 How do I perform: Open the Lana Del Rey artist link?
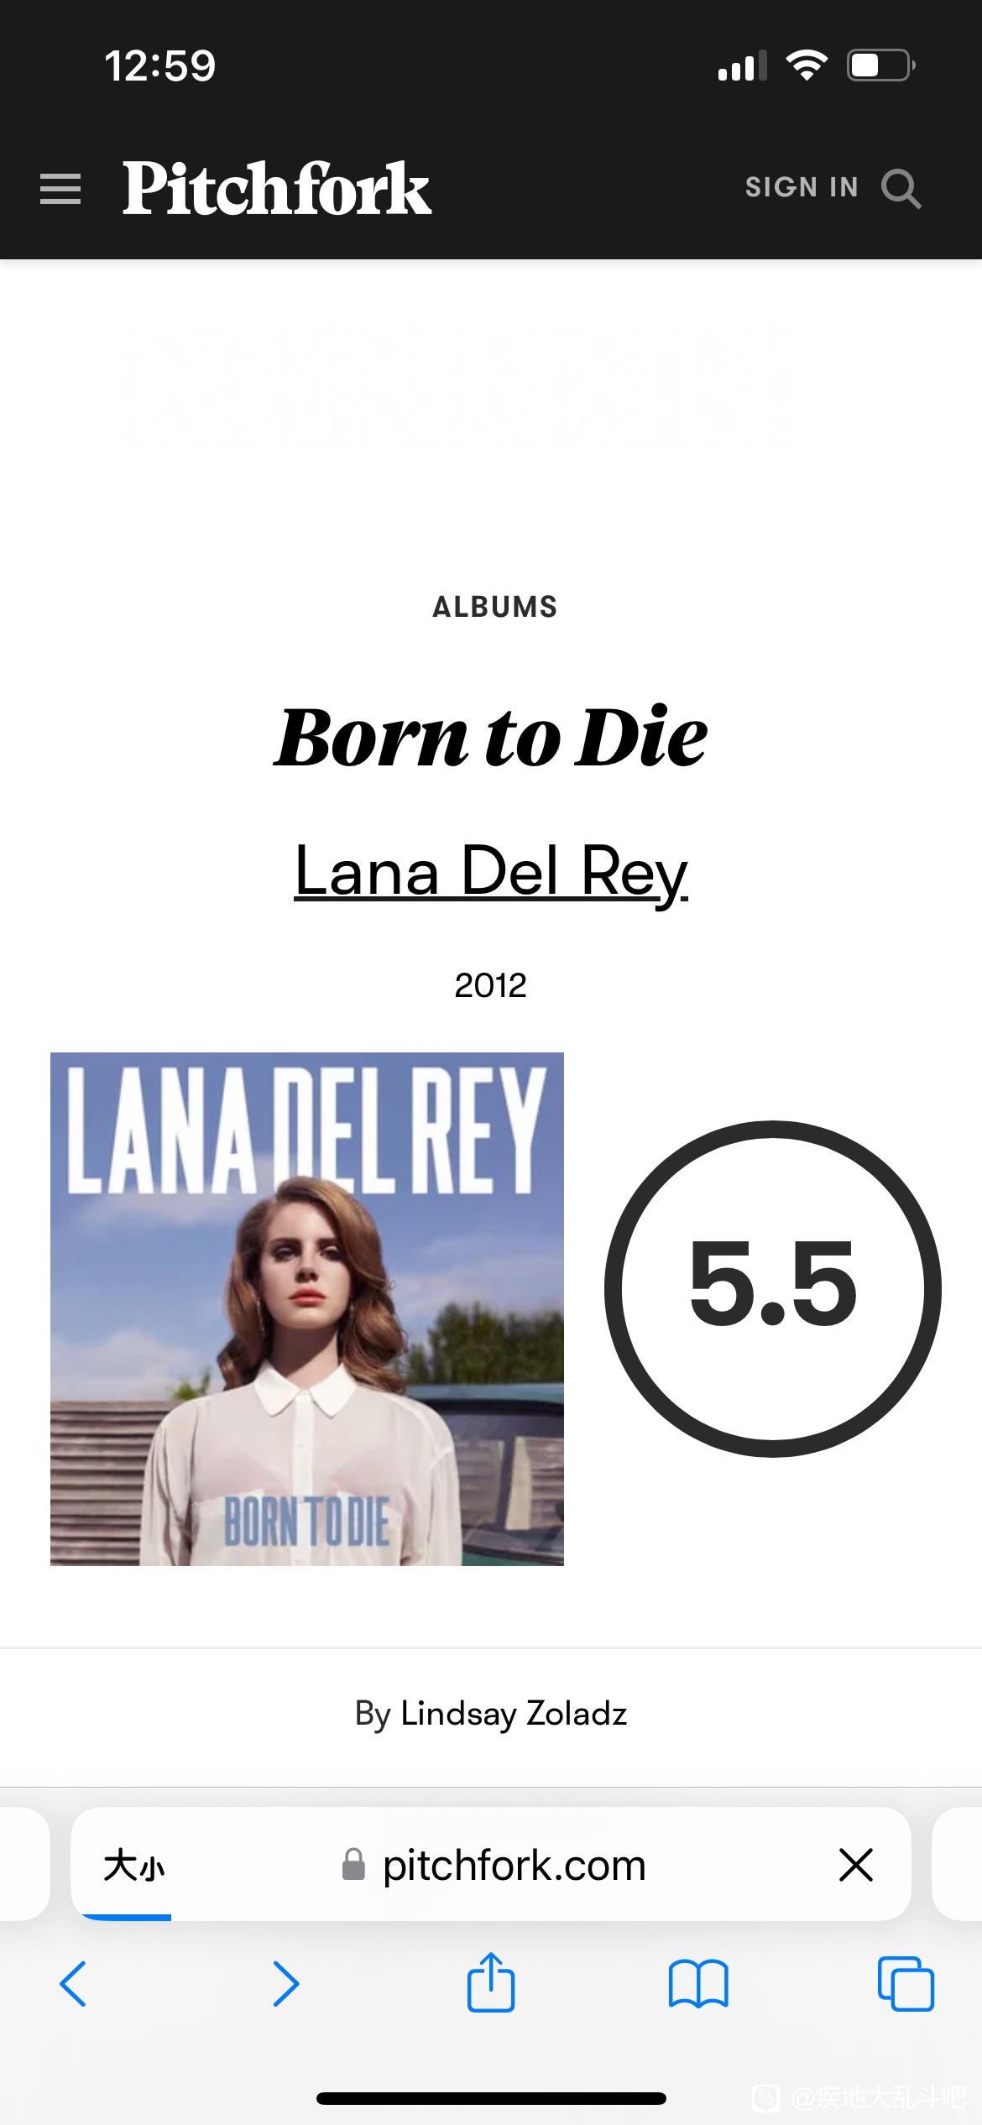pos(491,873)
